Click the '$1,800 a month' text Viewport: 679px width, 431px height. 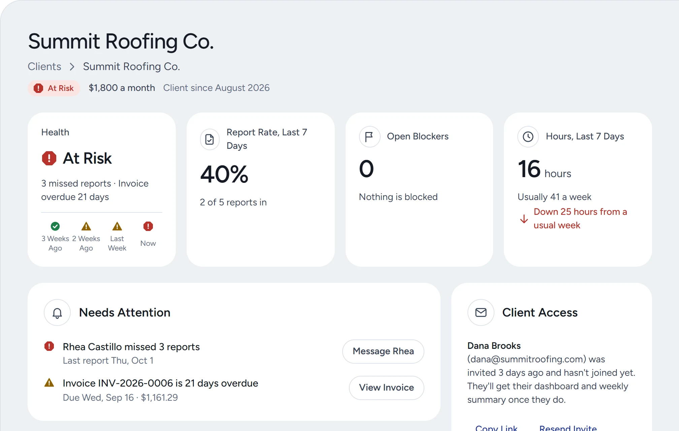122,88
